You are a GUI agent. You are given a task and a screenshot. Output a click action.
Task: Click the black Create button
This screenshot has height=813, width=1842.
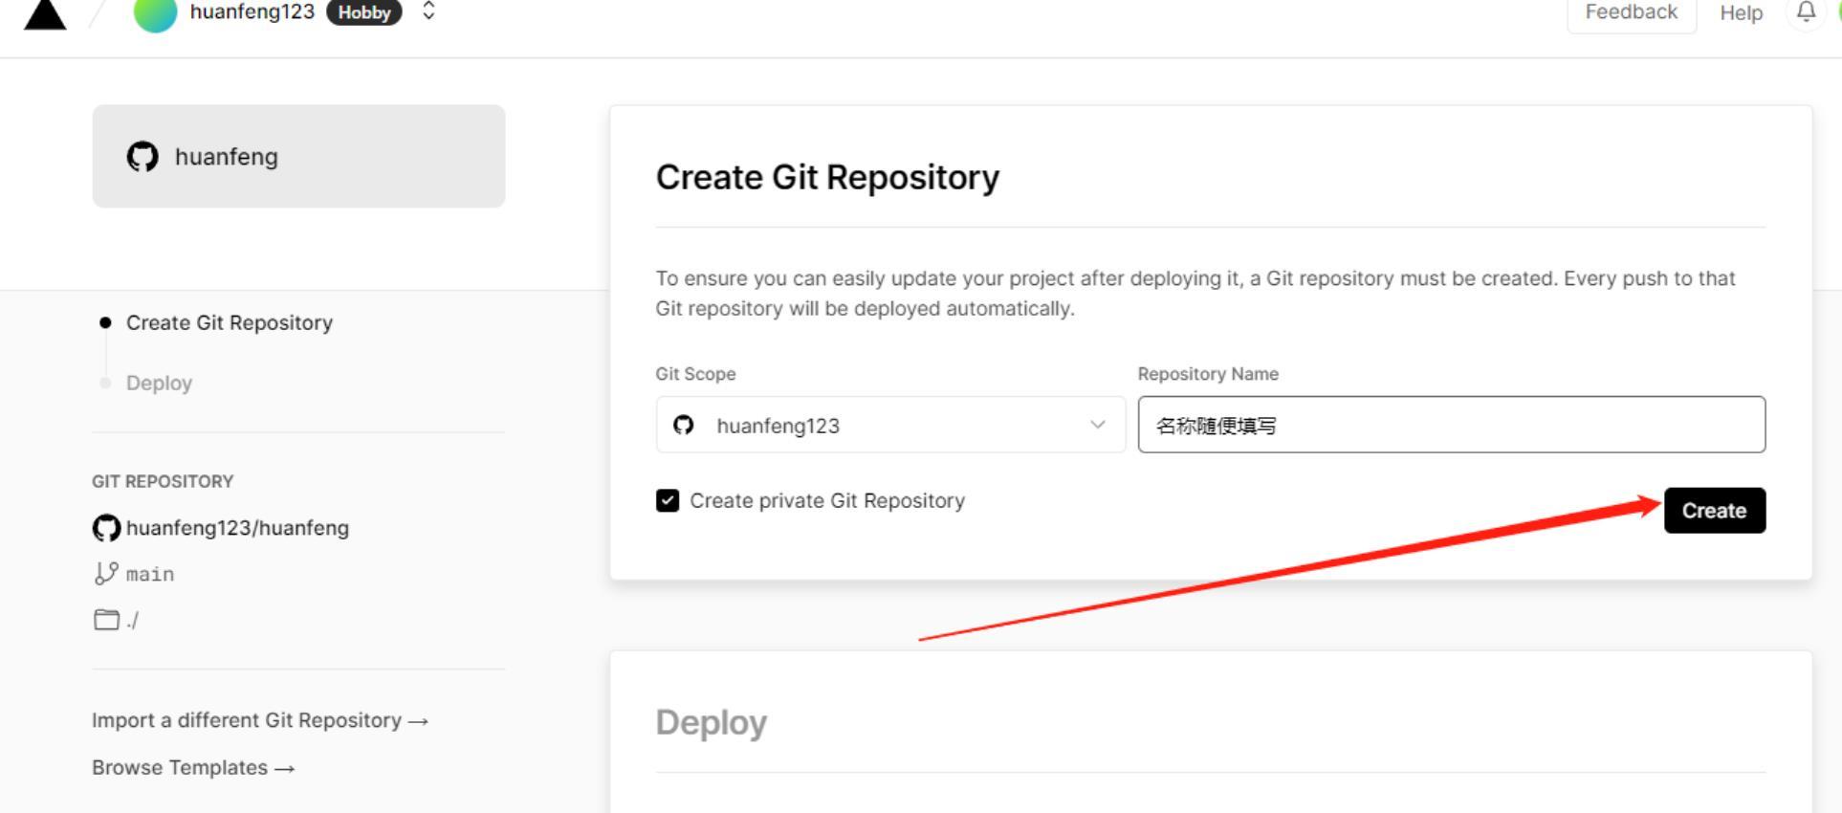tap(1714, 510)
